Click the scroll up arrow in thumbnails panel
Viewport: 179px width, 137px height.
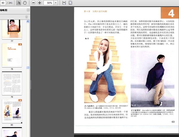pos(28,21)
